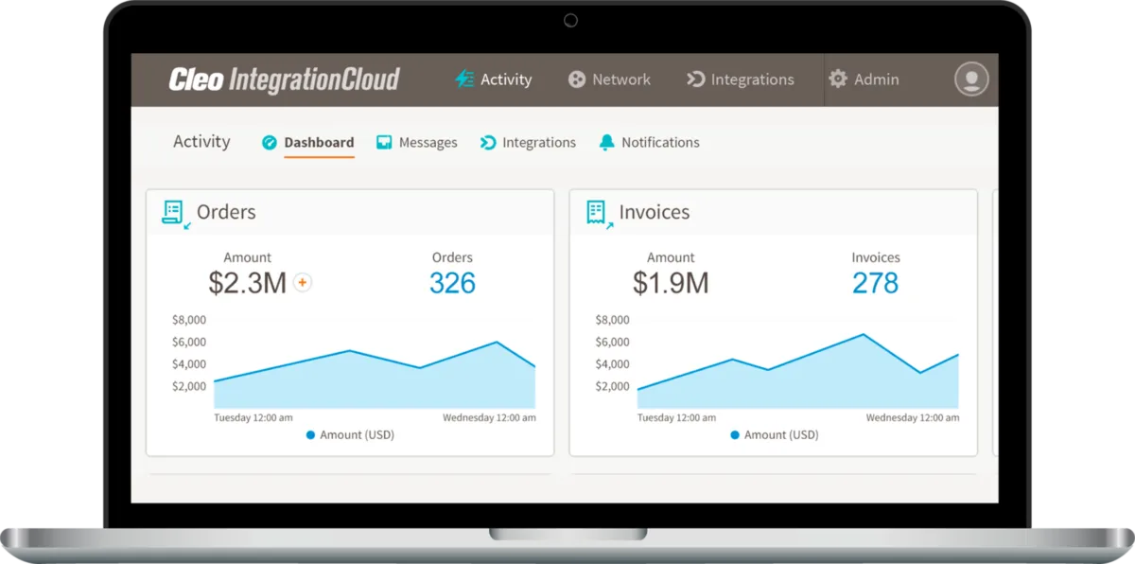The width and height of the screenshot is (1135, 564).
Task: Click the peak of the Invoices area chart
Action: pyautogui.click(x=863, y=335)
